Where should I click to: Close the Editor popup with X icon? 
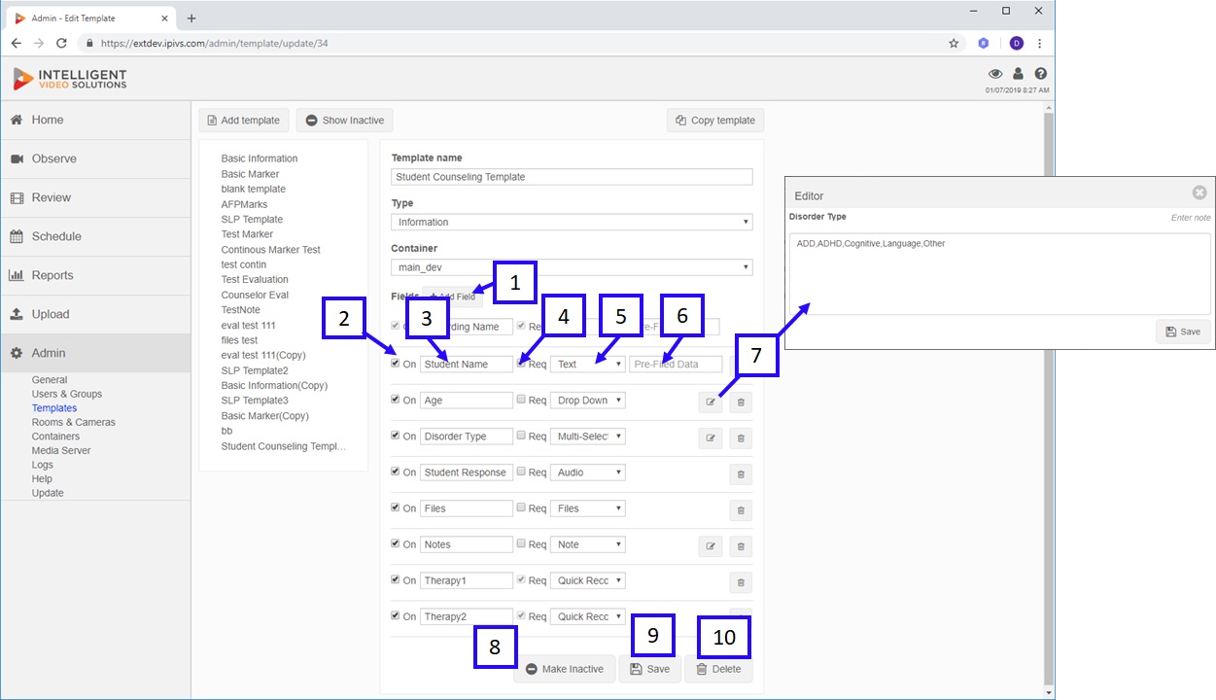coord(1199,193)
